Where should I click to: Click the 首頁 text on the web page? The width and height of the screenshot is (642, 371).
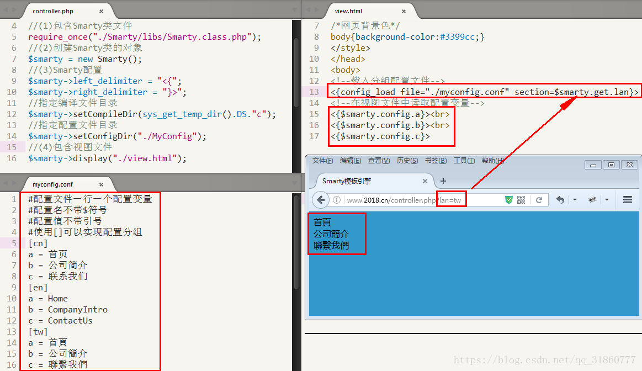coord(322,222)
